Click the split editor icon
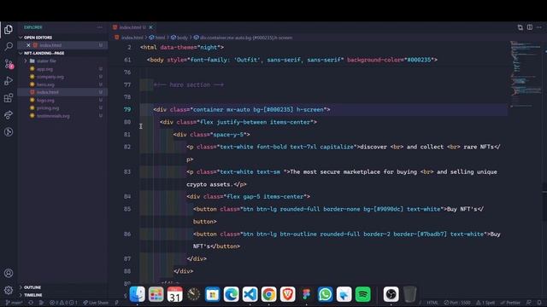Image resolution: width=547 pixels, height=307 pixels. pyautogui.click(x=530, y=27)
